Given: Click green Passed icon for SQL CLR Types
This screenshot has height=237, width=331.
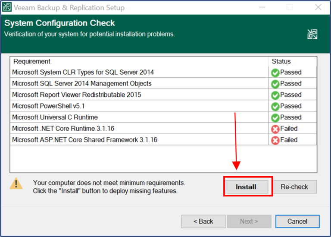Looking at the screenshot, I should pyautogui.click(x=275, y=73).
